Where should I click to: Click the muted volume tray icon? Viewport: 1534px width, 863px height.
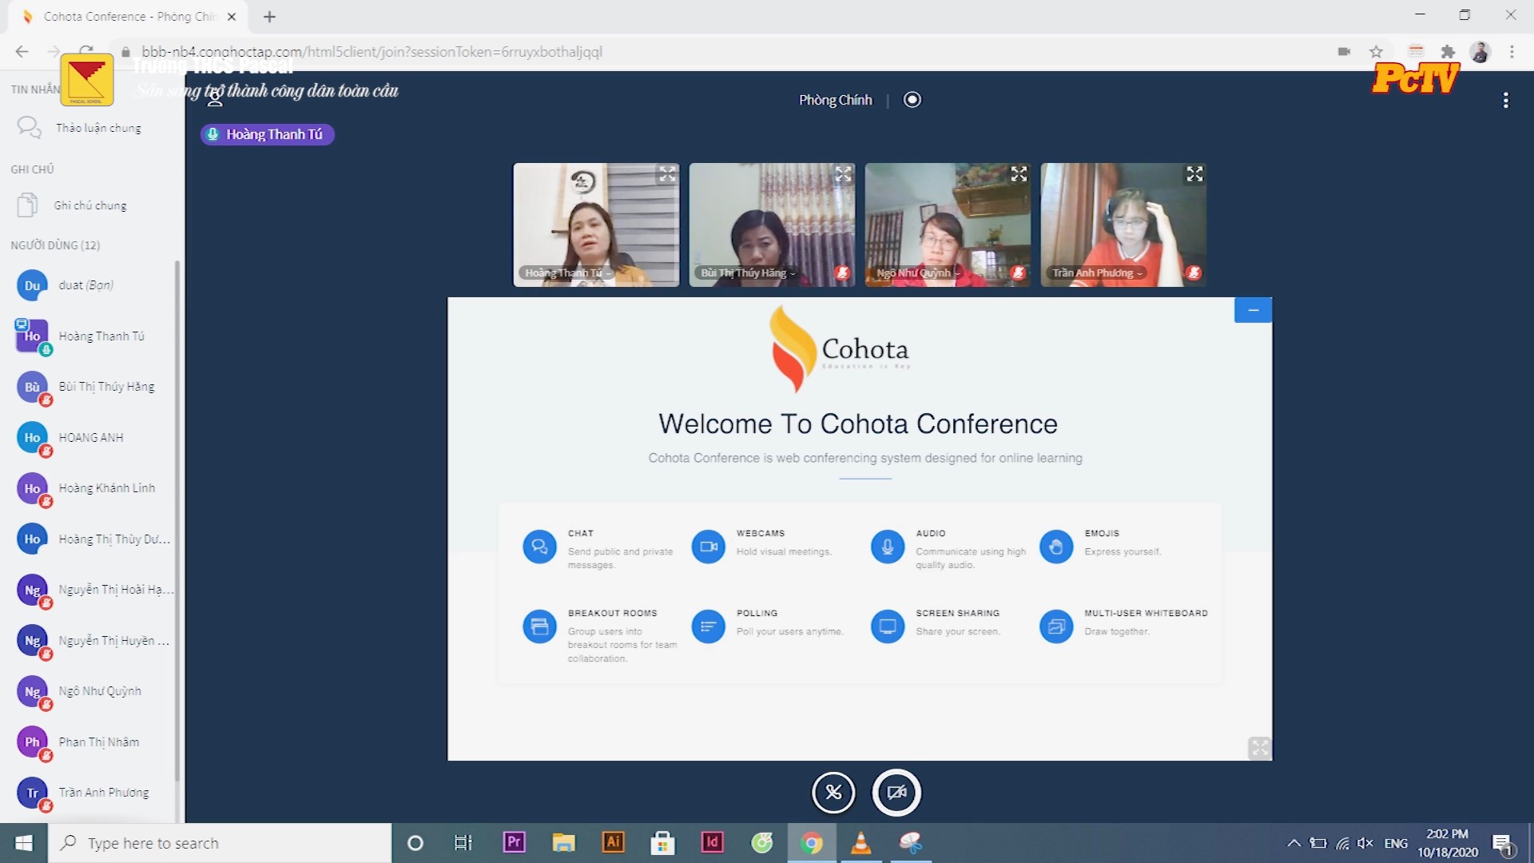click(x=1365, y=843)
